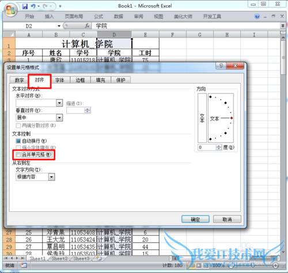This screenshot has width=288, height=273.
Task: Click the zoom in plus button
Action: tap(275, 266)
